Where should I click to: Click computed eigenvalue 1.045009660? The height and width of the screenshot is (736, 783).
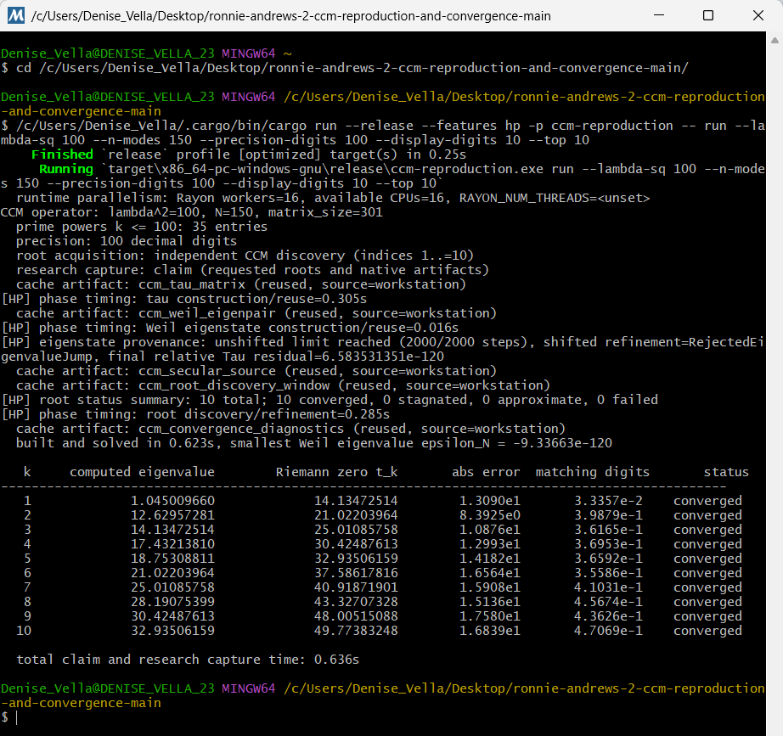click(172, 500)
